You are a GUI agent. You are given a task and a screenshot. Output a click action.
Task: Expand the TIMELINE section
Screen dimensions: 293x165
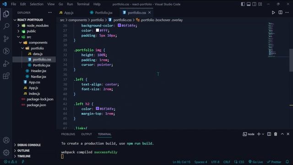click(24, 156)
